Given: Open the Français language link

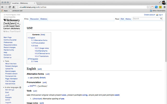Looking at the screenshot, I should [x=8, y=97].
